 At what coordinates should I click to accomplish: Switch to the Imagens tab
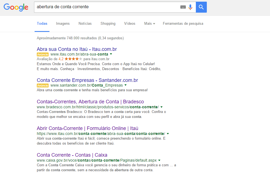pyautogui.click(x=63, y=24)
